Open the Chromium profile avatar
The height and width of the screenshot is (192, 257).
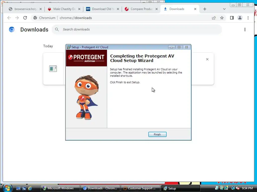(240, 18)
